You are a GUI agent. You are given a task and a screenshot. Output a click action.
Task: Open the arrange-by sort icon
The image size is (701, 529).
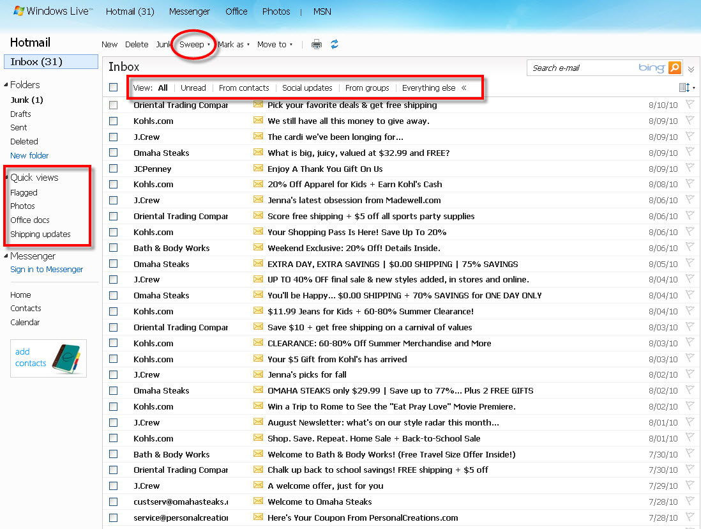pos(686,88)
